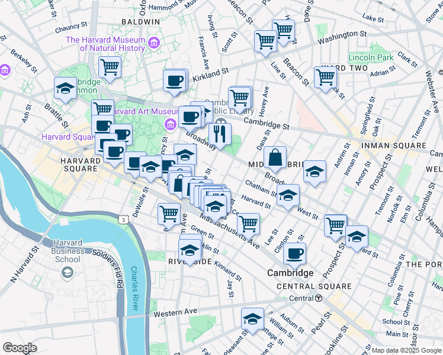443x355 pixels.
Task: Click the Charles River label
Action: 134,288
